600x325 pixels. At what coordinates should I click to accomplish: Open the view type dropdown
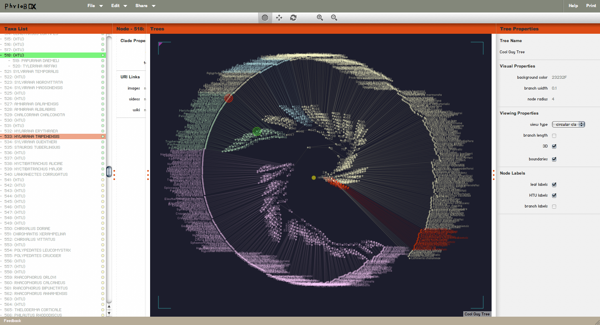pyautogui.click(x=568, y=125)
